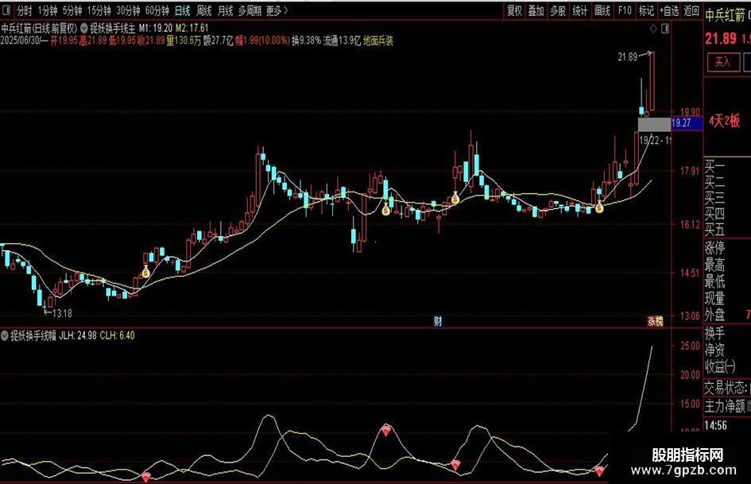Click the 买入 buy button
This screenshot has width=751, height=484.
(x=722, y=62)
